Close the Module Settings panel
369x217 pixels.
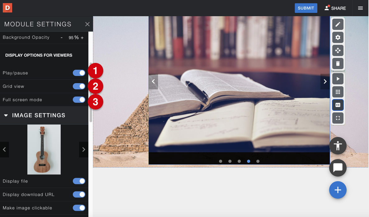pos(87,24)
